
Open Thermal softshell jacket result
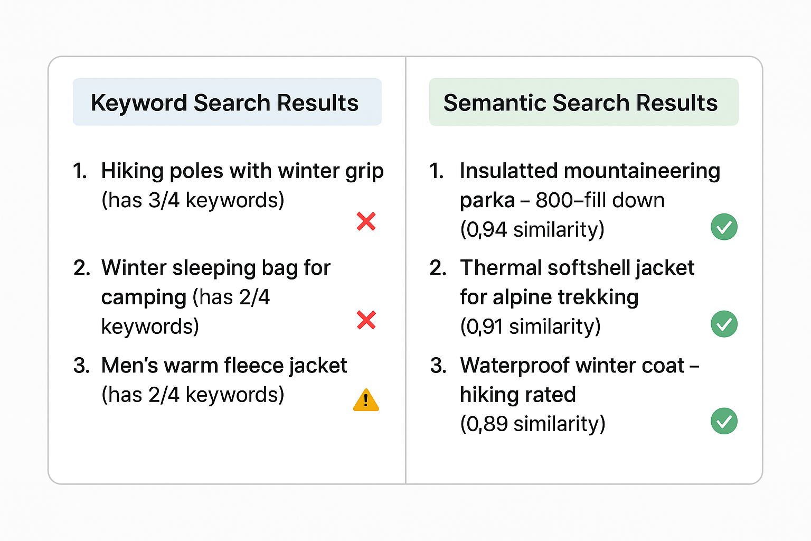coord(577,268)
